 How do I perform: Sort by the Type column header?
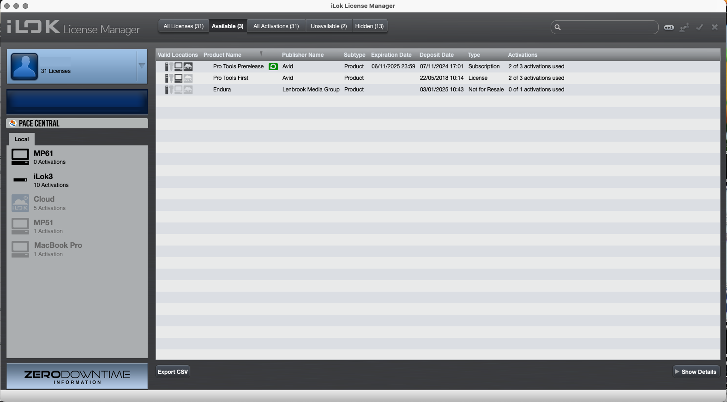point(474,55)
